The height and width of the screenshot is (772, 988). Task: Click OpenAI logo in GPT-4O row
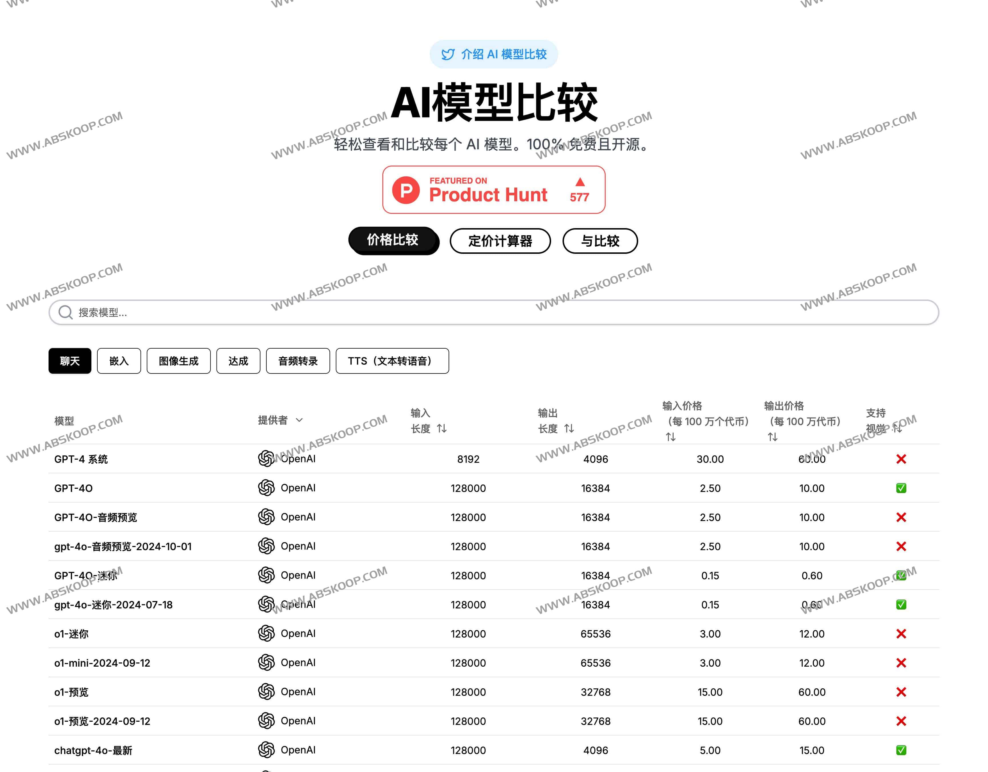pyautogui.click(x=266, y=488)
